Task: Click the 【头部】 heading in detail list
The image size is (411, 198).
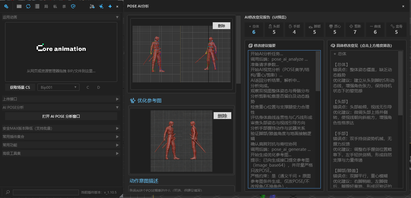Action: (341, 102)
